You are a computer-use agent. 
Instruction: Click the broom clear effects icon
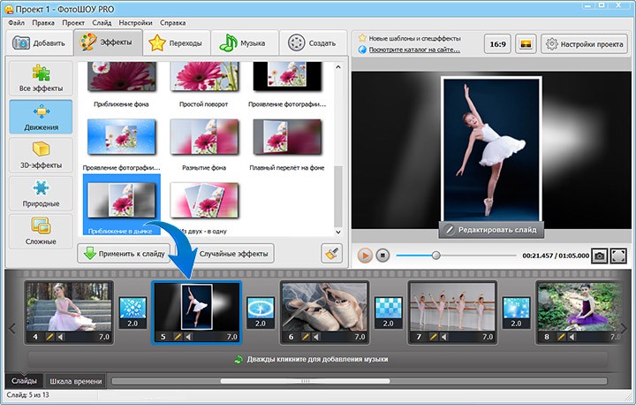pos(332,253)
